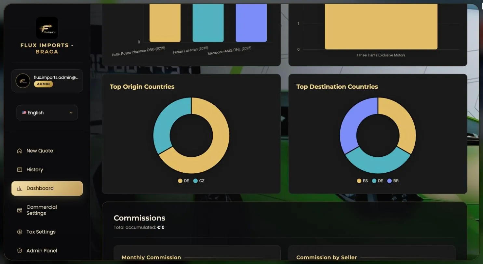Click the Ferrari LaFerrari bar
This screenshot has height=264, width=483.
pos(208,23)
